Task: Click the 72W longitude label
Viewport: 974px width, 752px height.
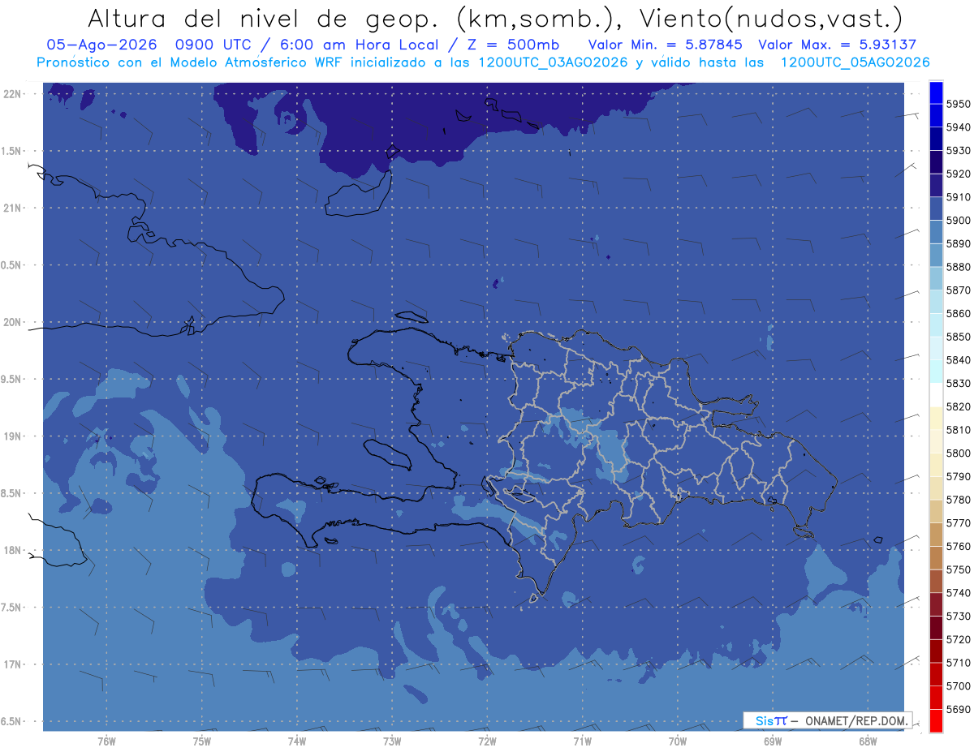Action: [487, 741]
